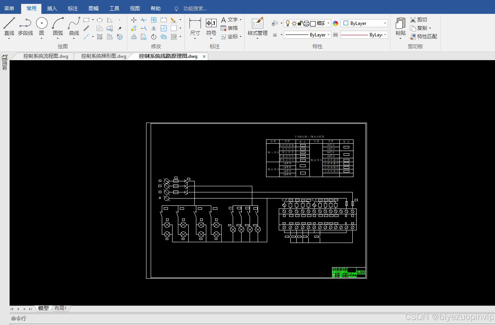
Task: Expand the 文字 text dropdown
Action: click(x=240, y=20)
